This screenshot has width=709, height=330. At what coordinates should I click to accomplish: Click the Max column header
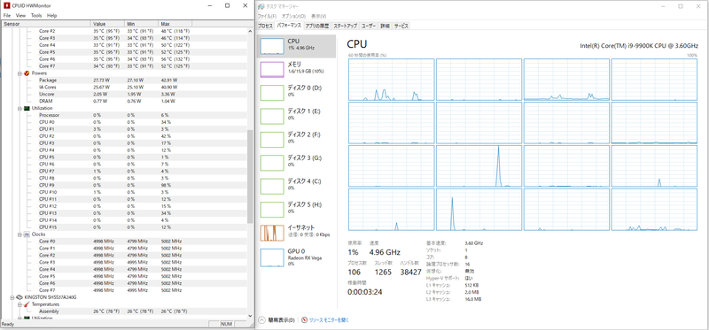point(175,24)
